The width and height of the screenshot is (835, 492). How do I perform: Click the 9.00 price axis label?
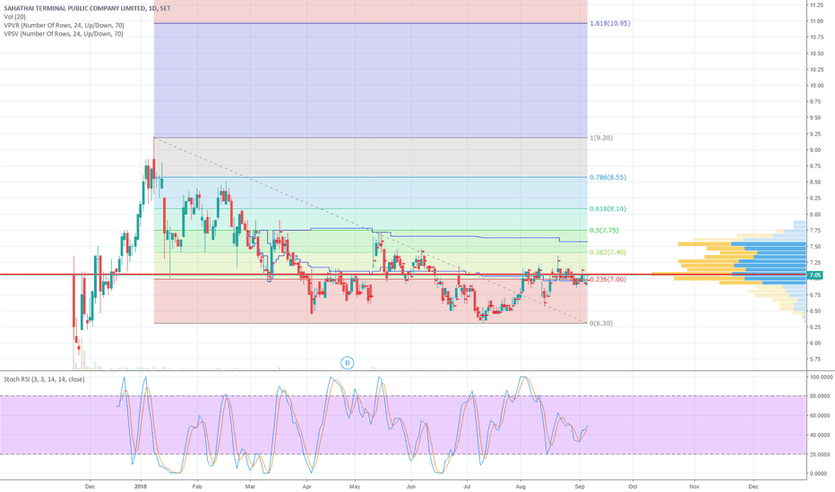click(x=815, y=150)
